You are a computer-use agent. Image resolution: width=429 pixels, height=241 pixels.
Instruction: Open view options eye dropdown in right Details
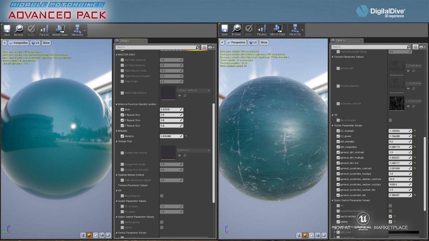(423, 47)
